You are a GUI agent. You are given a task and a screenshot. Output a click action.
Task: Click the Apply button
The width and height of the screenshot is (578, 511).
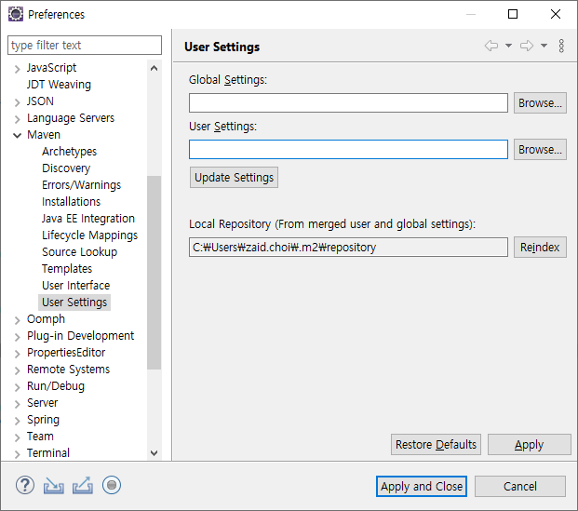(x=529, y=445)
